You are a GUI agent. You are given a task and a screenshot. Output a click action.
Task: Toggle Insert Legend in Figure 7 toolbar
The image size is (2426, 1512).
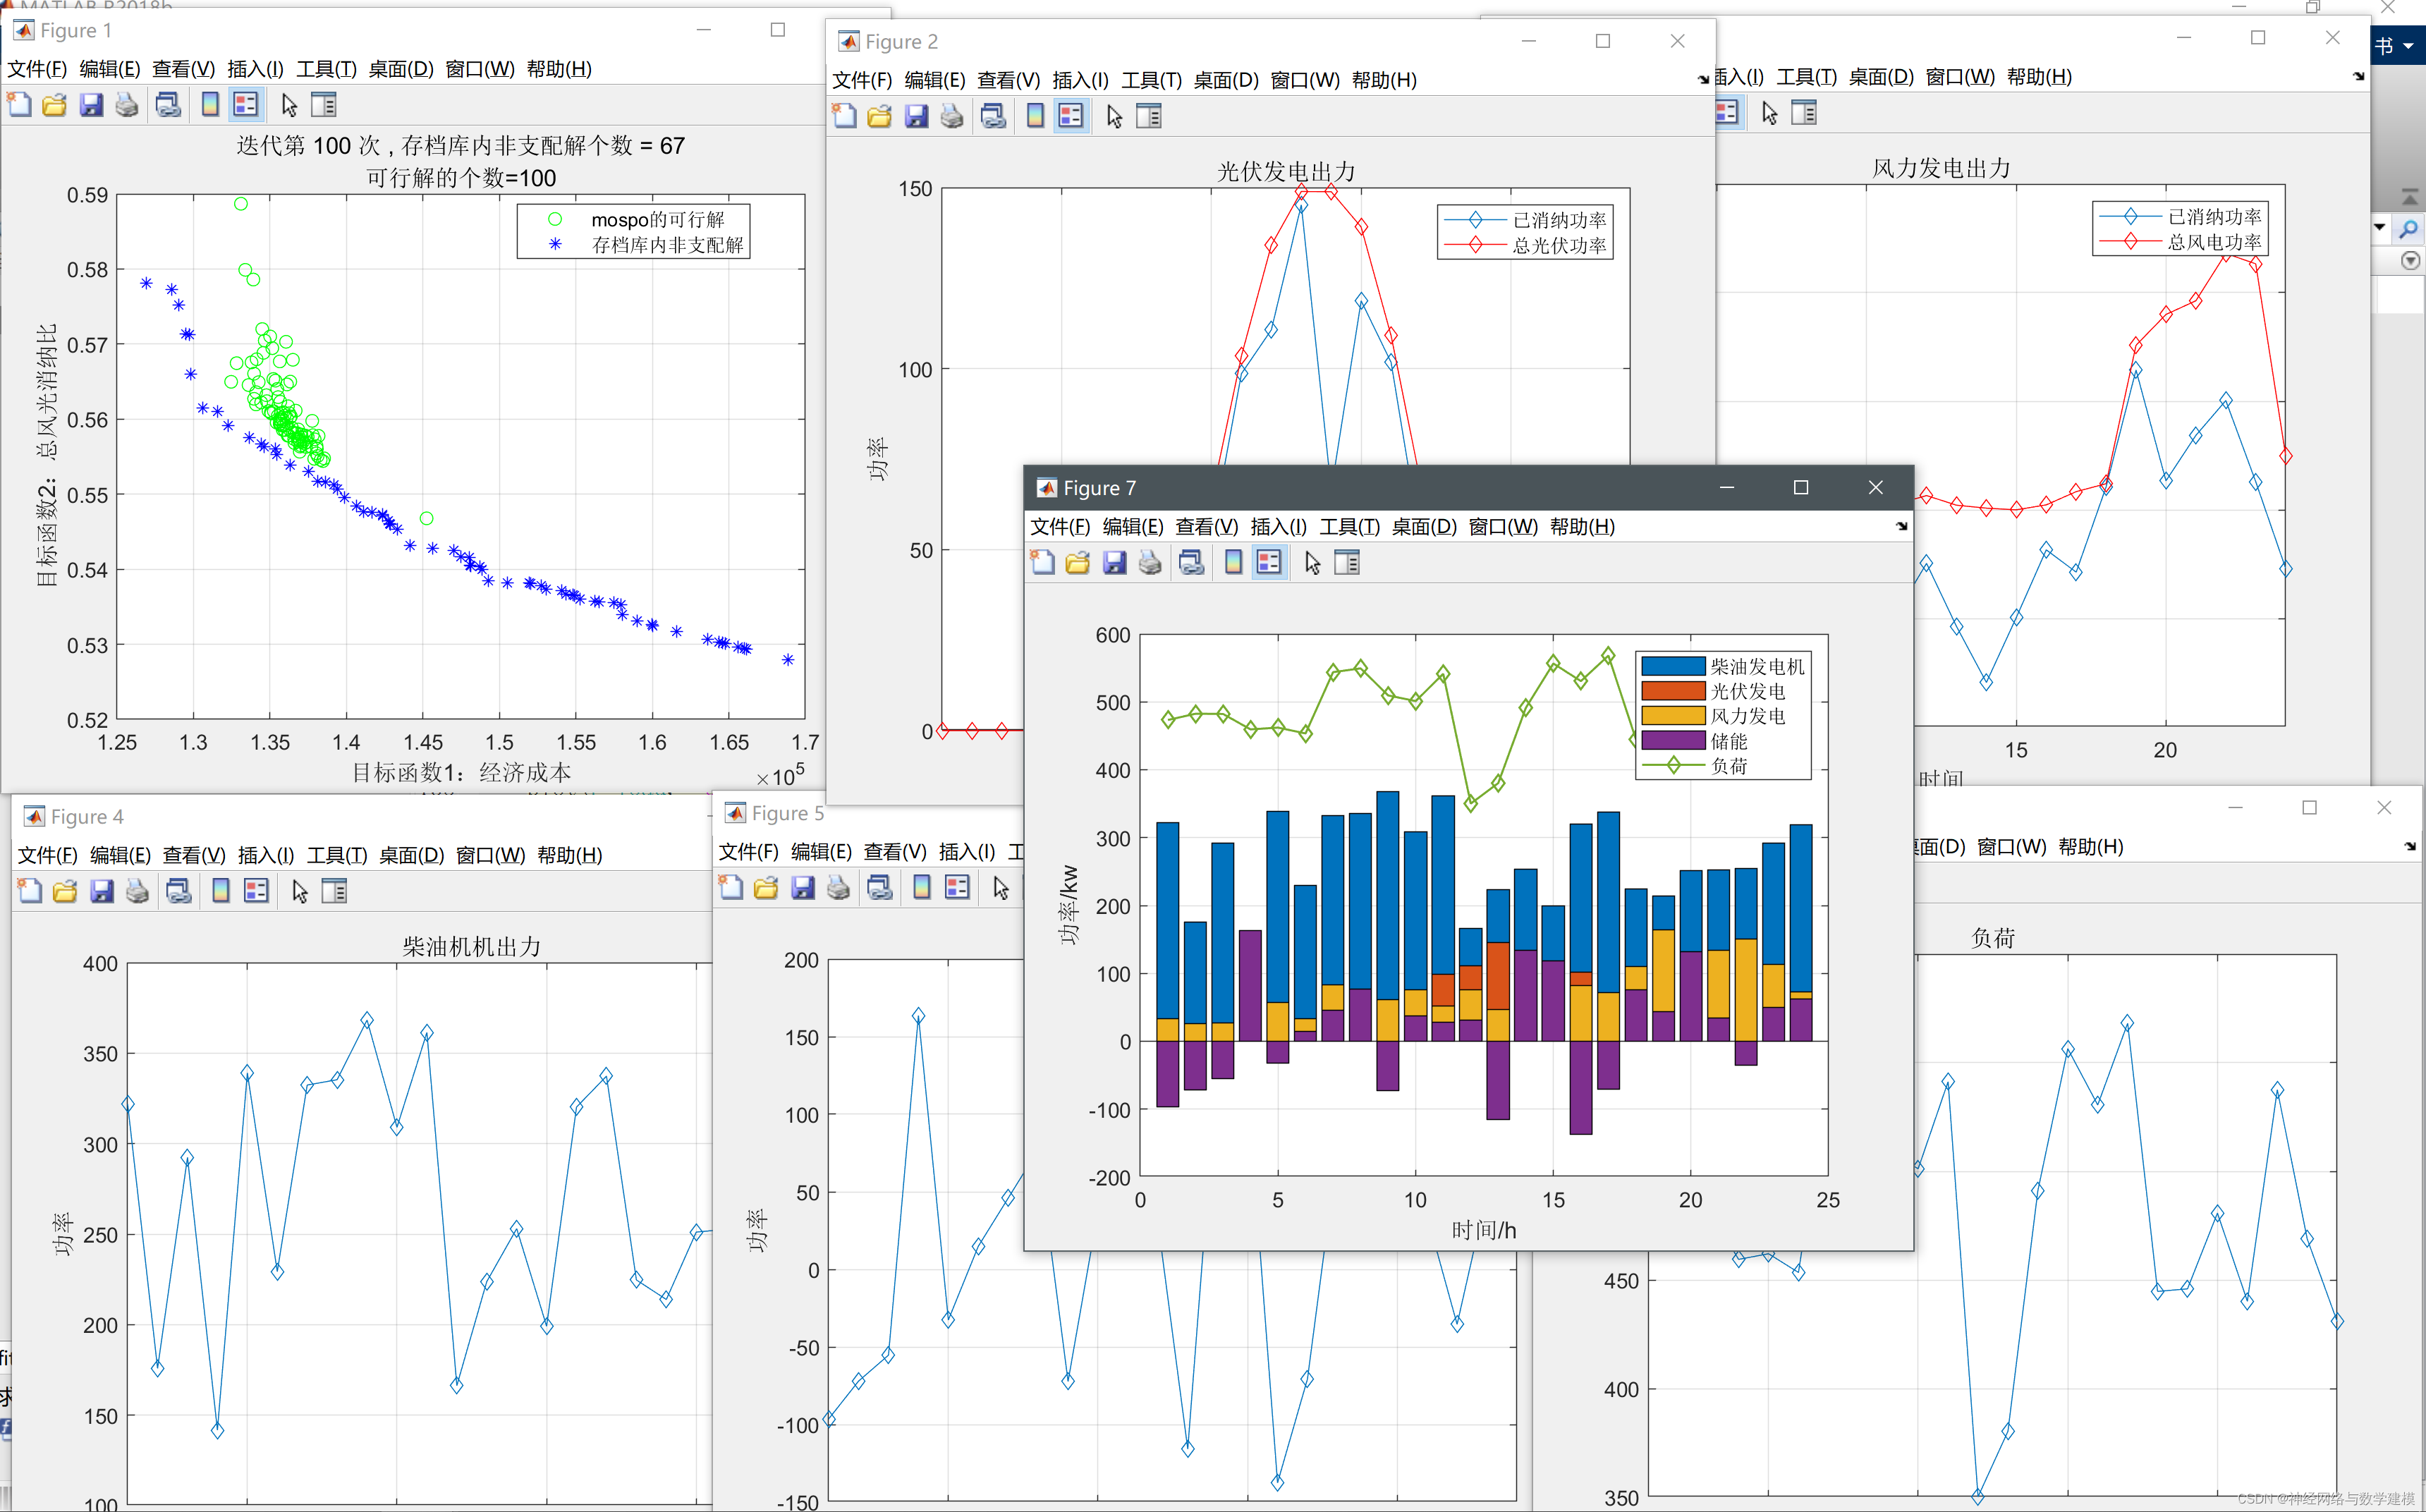point(1269,563)
